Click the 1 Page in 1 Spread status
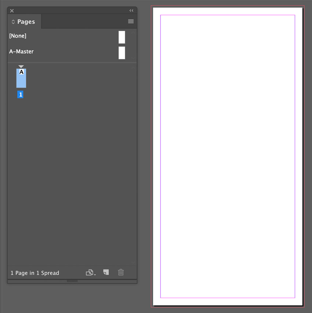The height and width of the screenshot is (313, 312). [35, 273]
